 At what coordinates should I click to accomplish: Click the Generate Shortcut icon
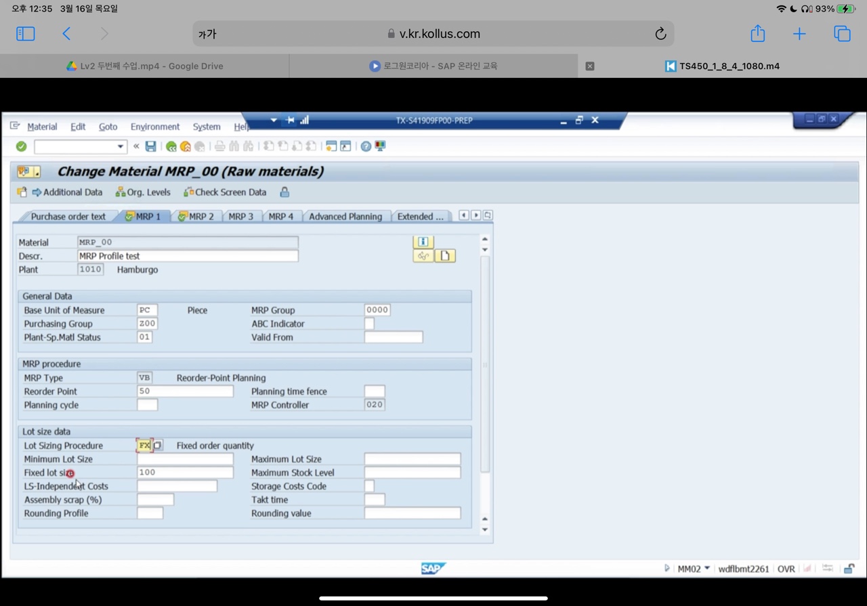(x=345, y=146)
